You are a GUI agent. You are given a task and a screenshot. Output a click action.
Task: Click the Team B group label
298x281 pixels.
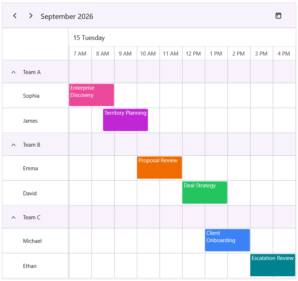point(32,145)
